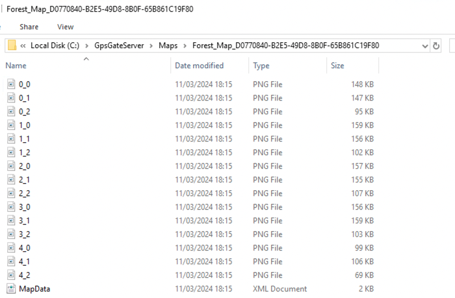Click the Forest_Map folder breadcrumb segment

[286, 45]
